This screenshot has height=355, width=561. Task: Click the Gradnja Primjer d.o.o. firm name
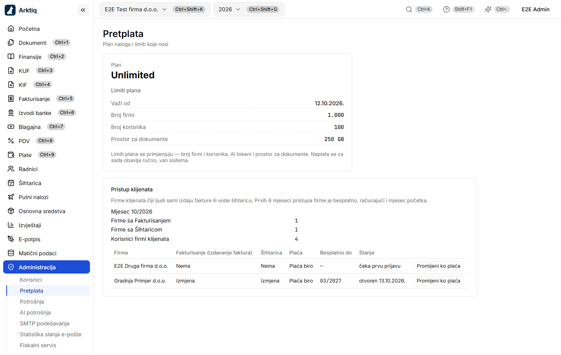click(x=140, y=281)
